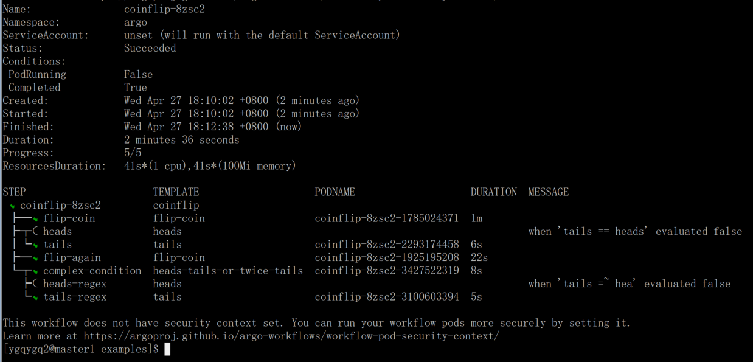Click the green checkmark beside tails-regex step

(36, 298)
